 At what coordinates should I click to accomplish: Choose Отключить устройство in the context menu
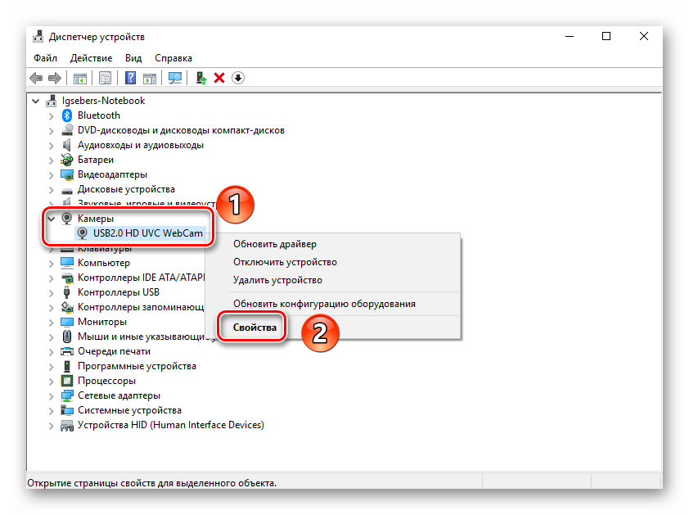click(285, 262)
